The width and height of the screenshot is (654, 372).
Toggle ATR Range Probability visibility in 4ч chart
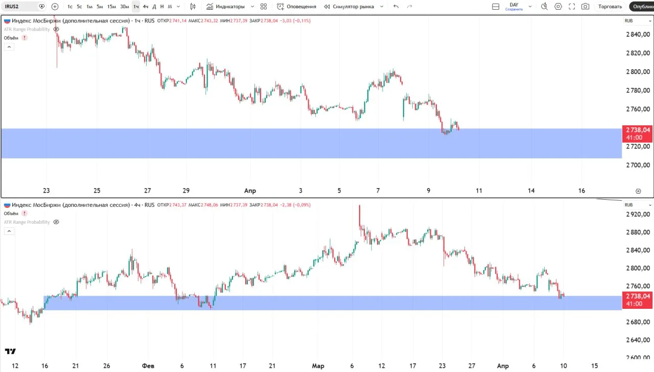point(56,222)
